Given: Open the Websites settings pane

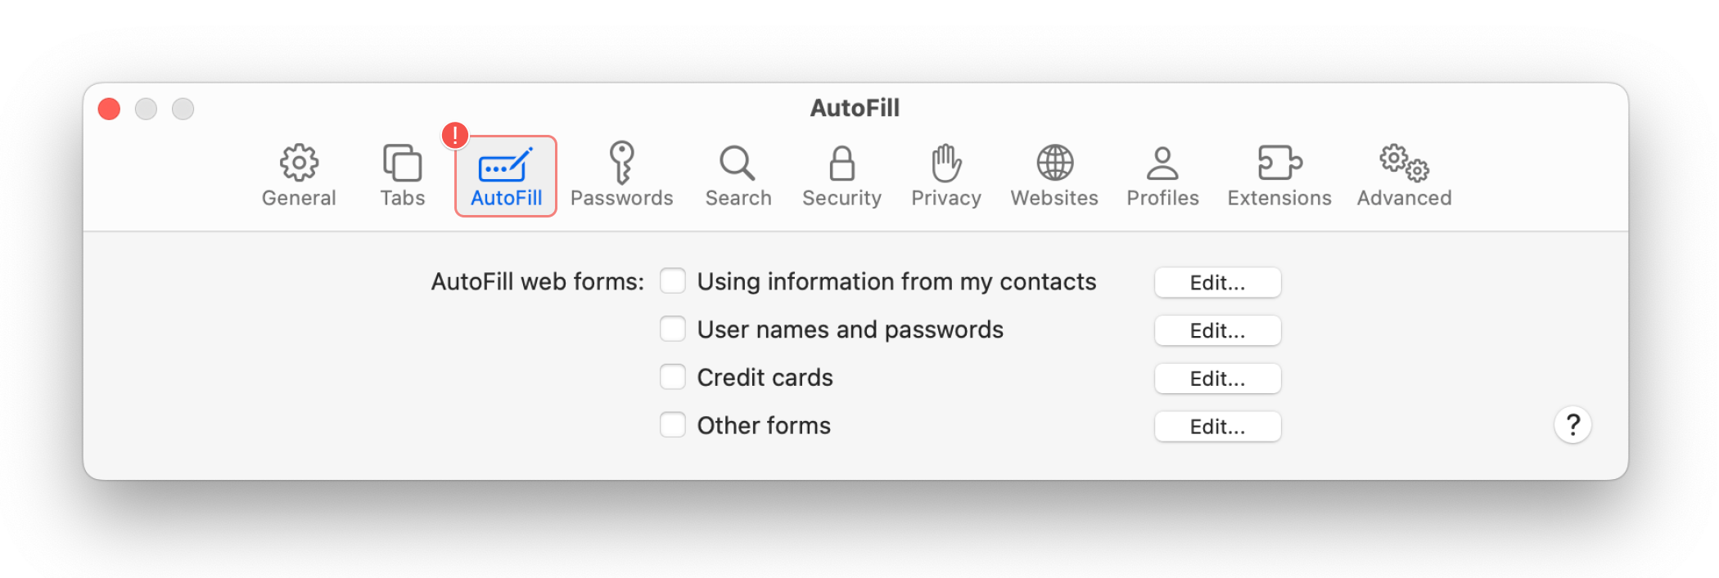Looking at the screenshot, I should 1054,174.
